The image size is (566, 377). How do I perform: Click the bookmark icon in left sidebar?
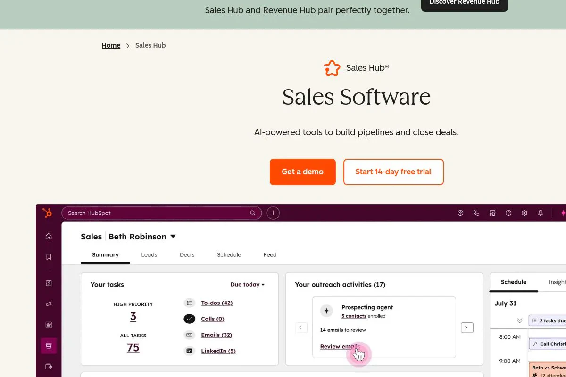click(49, 257)
